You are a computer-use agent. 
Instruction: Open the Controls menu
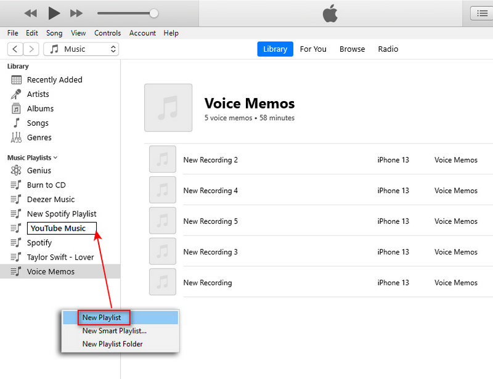108,33
